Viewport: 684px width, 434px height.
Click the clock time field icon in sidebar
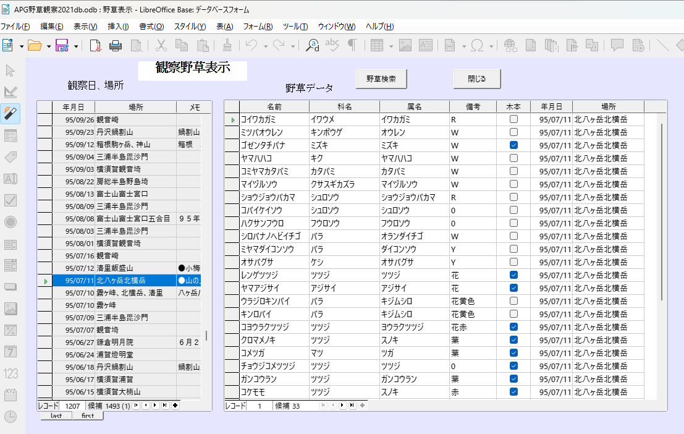pos(11,417)
